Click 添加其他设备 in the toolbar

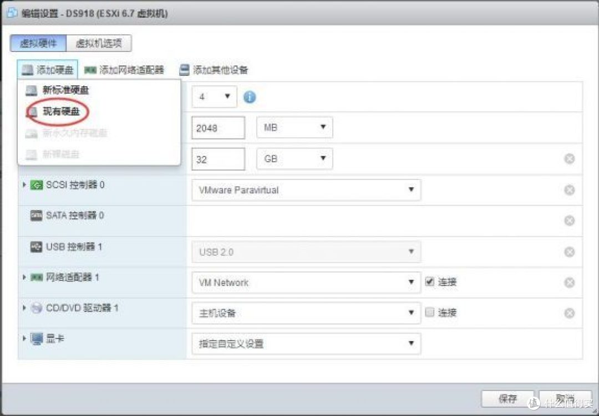coord(214,70)
